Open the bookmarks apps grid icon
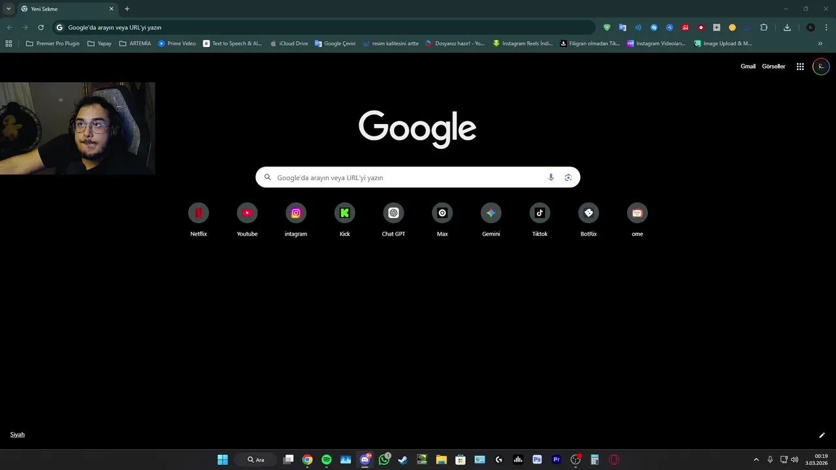Viewport: 836px width, 470px height. pyautogui.click(x=8, y=44)
